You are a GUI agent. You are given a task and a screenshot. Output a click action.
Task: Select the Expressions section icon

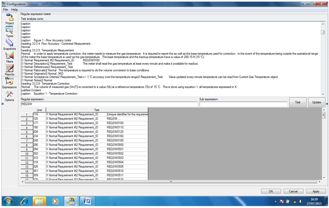pos(10,81)
